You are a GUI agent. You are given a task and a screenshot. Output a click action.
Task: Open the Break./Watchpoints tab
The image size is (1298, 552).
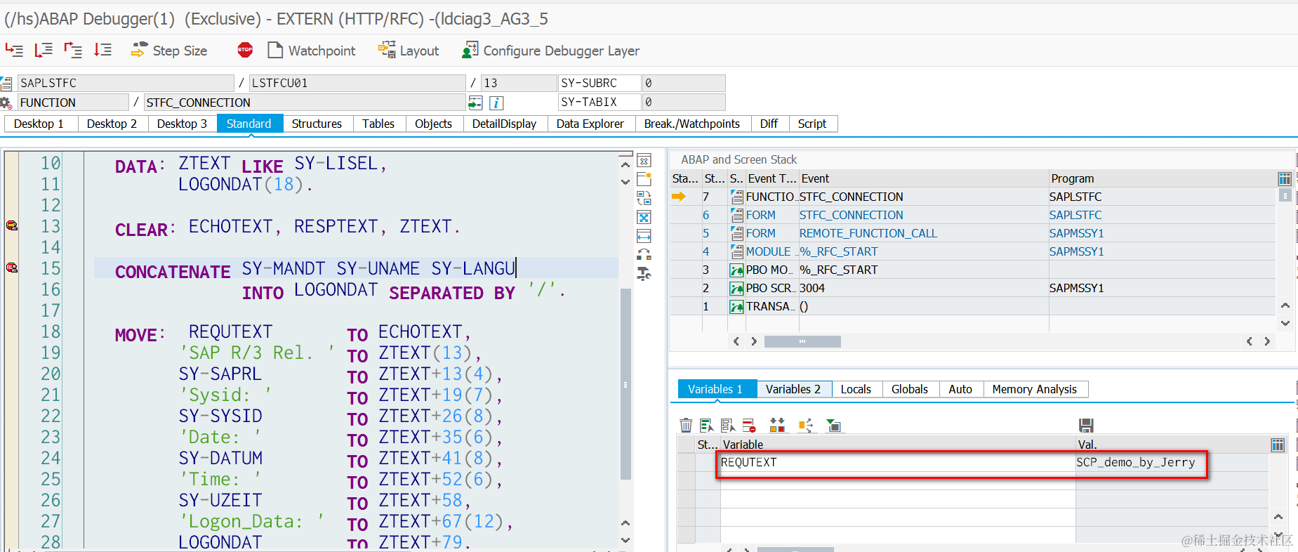tap(692, 124)
